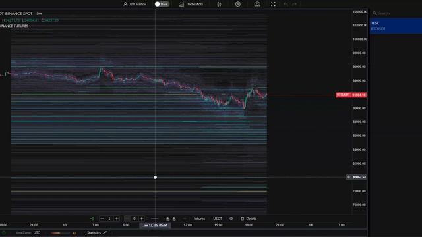Click the redo arrow in top toolbar
The height and width of the screenshot is (237, 422).
click(x=294, y=4)
